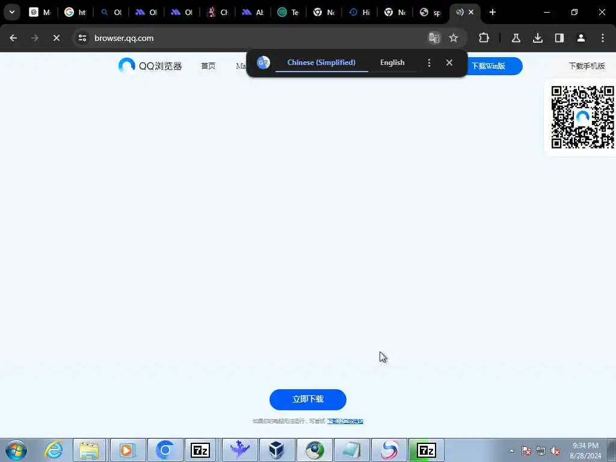
Task: Click the muted volume tray icon
Action: [555, 451]
